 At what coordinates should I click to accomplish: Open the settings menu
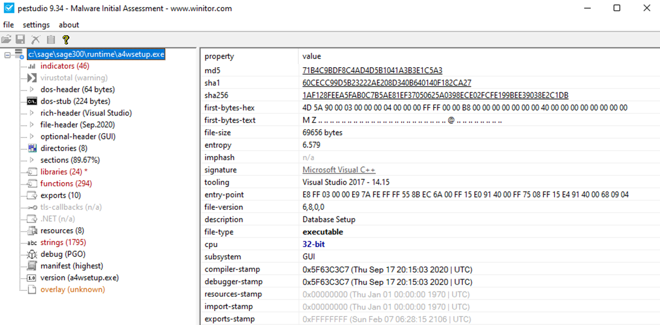(36, 25)
